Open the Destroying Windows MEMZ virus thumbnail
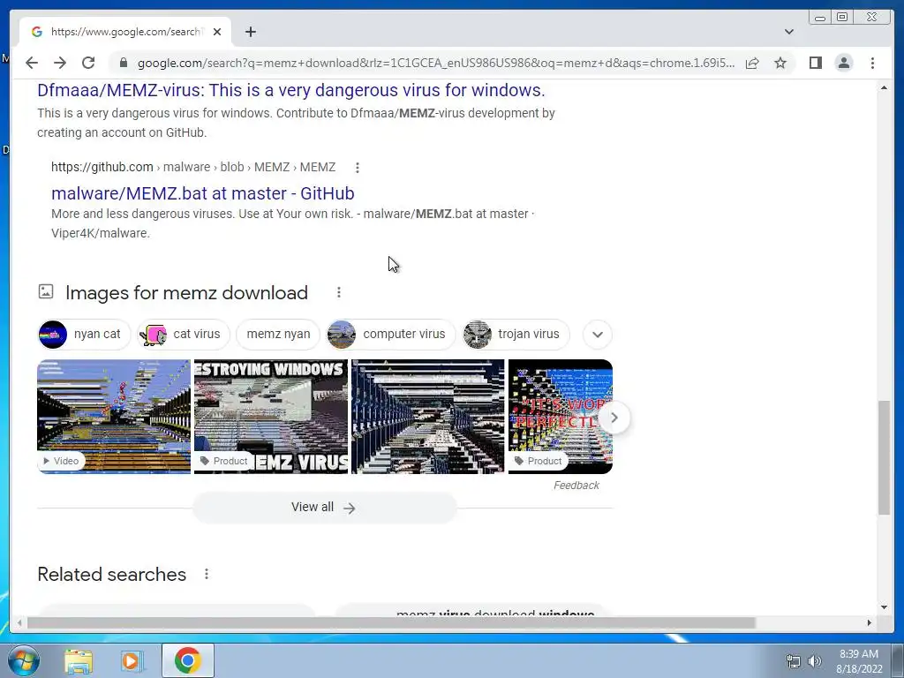This screenshot has width=904, height=678. coord(271,417)
